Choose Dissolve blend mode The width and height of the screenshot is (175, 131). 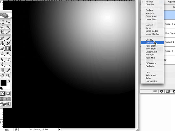click(152, 4)
